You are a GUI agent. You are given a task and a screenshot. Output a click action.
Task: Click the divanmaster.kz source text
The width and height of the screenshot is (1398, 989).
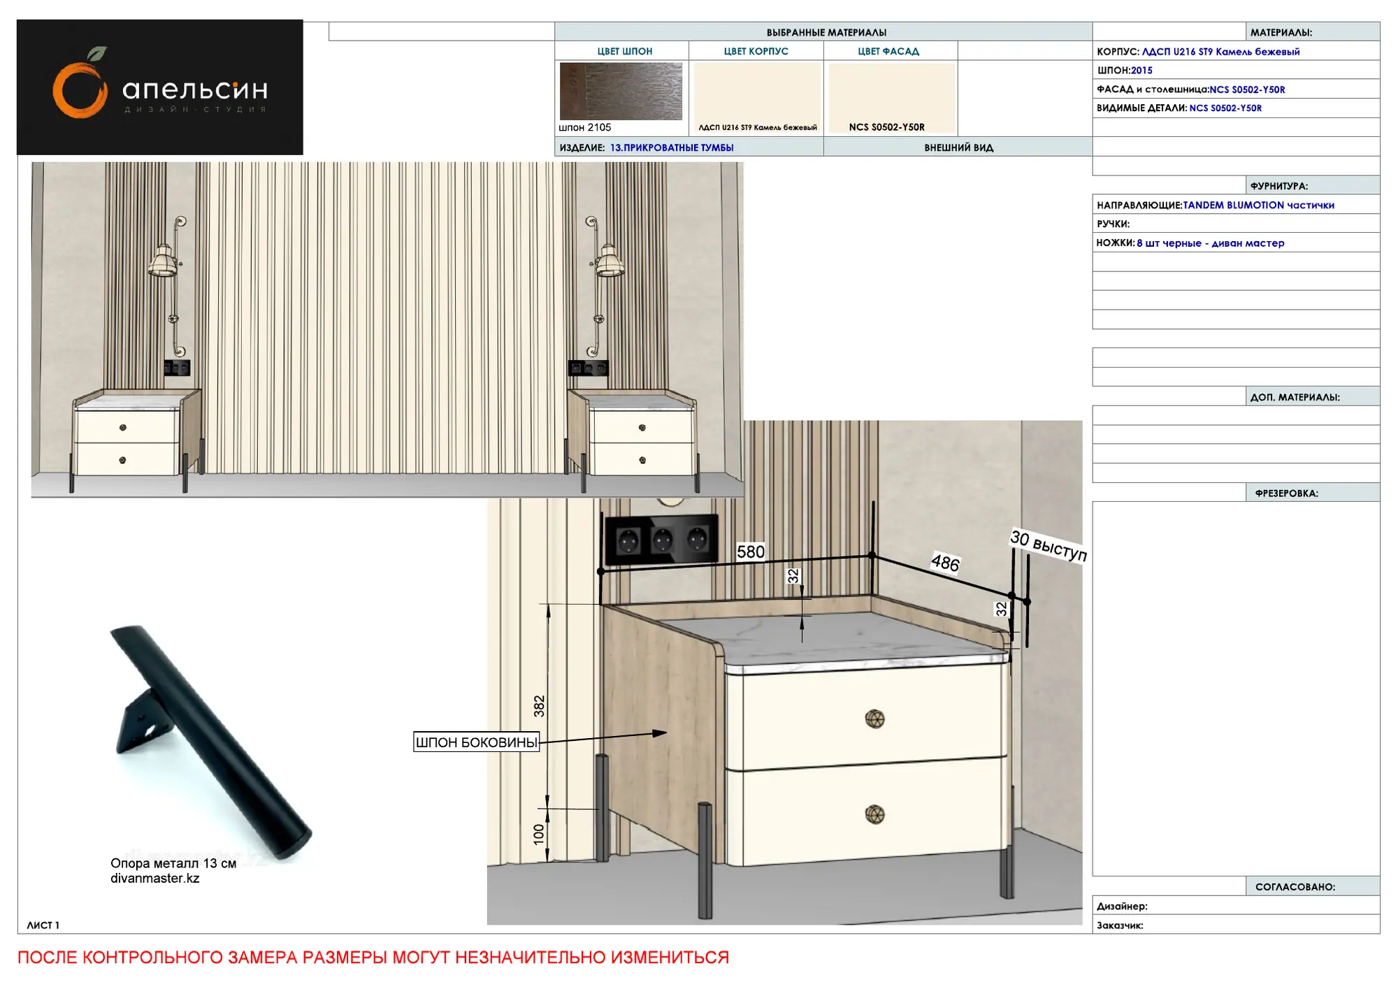pyautogui.click(x=154, y=879)
